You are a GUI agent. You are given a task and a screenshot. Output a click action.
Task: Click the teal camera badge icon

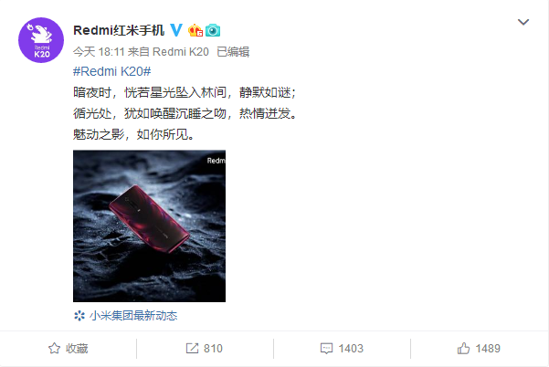213,30
